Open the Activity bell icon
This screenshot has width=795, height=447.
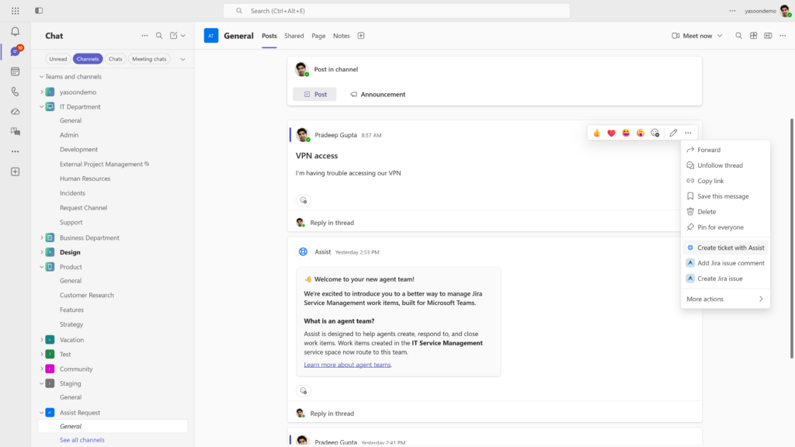click(16, 31)
